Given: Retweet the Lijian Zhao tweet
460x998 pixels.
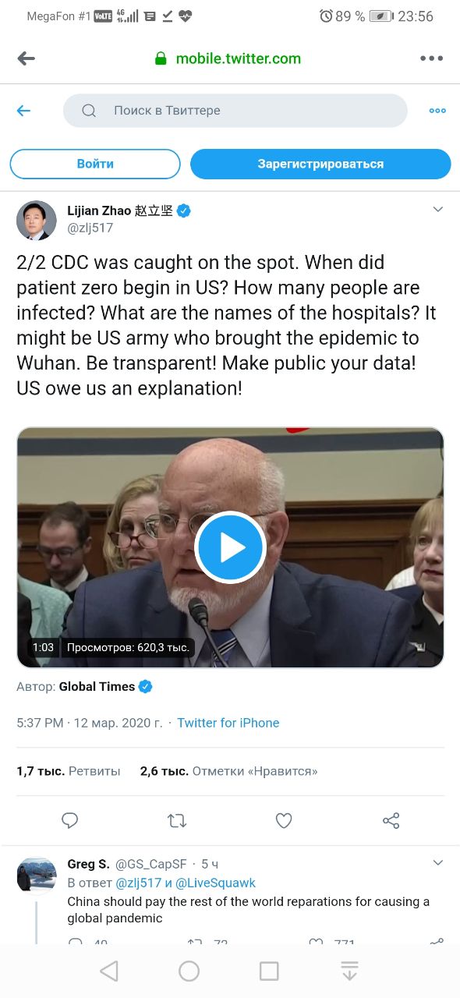Looking at the screenshot, I should tap(177, 820).
